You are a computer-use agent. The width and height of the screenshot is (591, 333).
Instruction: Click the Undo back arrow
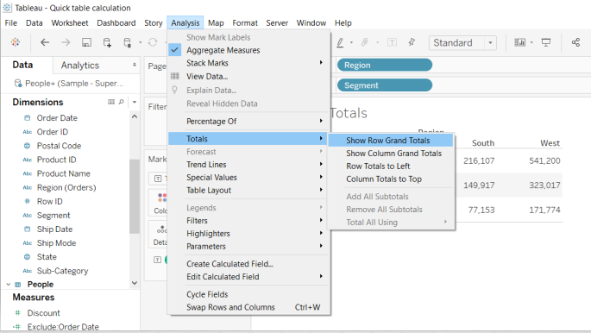(x=45, y=42)
